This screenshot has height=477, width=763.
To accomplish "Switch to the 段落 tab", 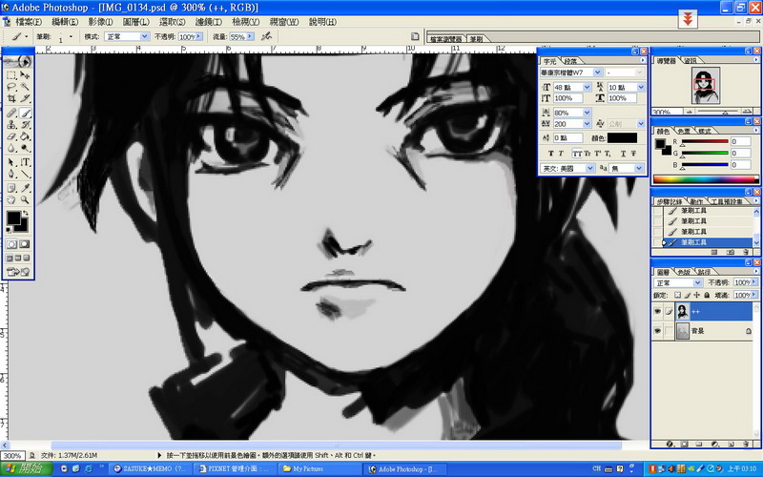I will pos(570,61).
